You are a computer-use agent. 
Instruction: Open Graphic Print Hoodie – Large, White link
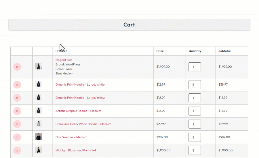click(x=80, y=85)
